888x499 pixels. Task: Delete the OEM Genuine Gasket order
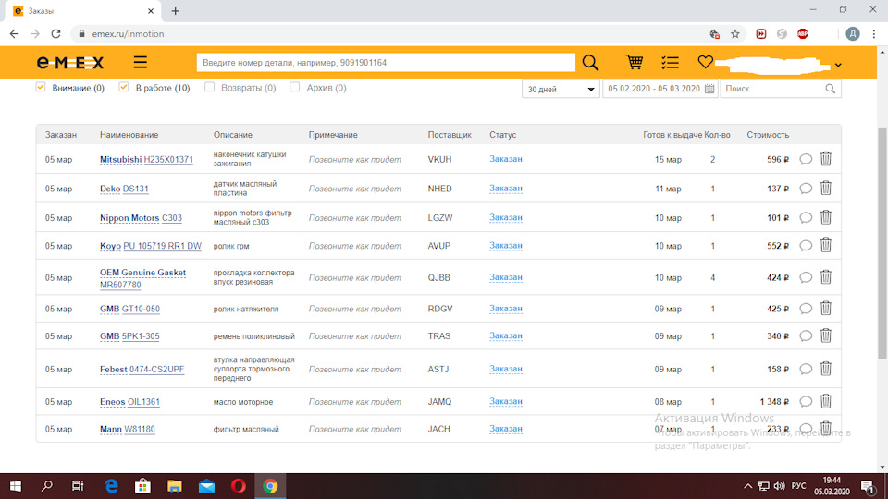(826, 277)
